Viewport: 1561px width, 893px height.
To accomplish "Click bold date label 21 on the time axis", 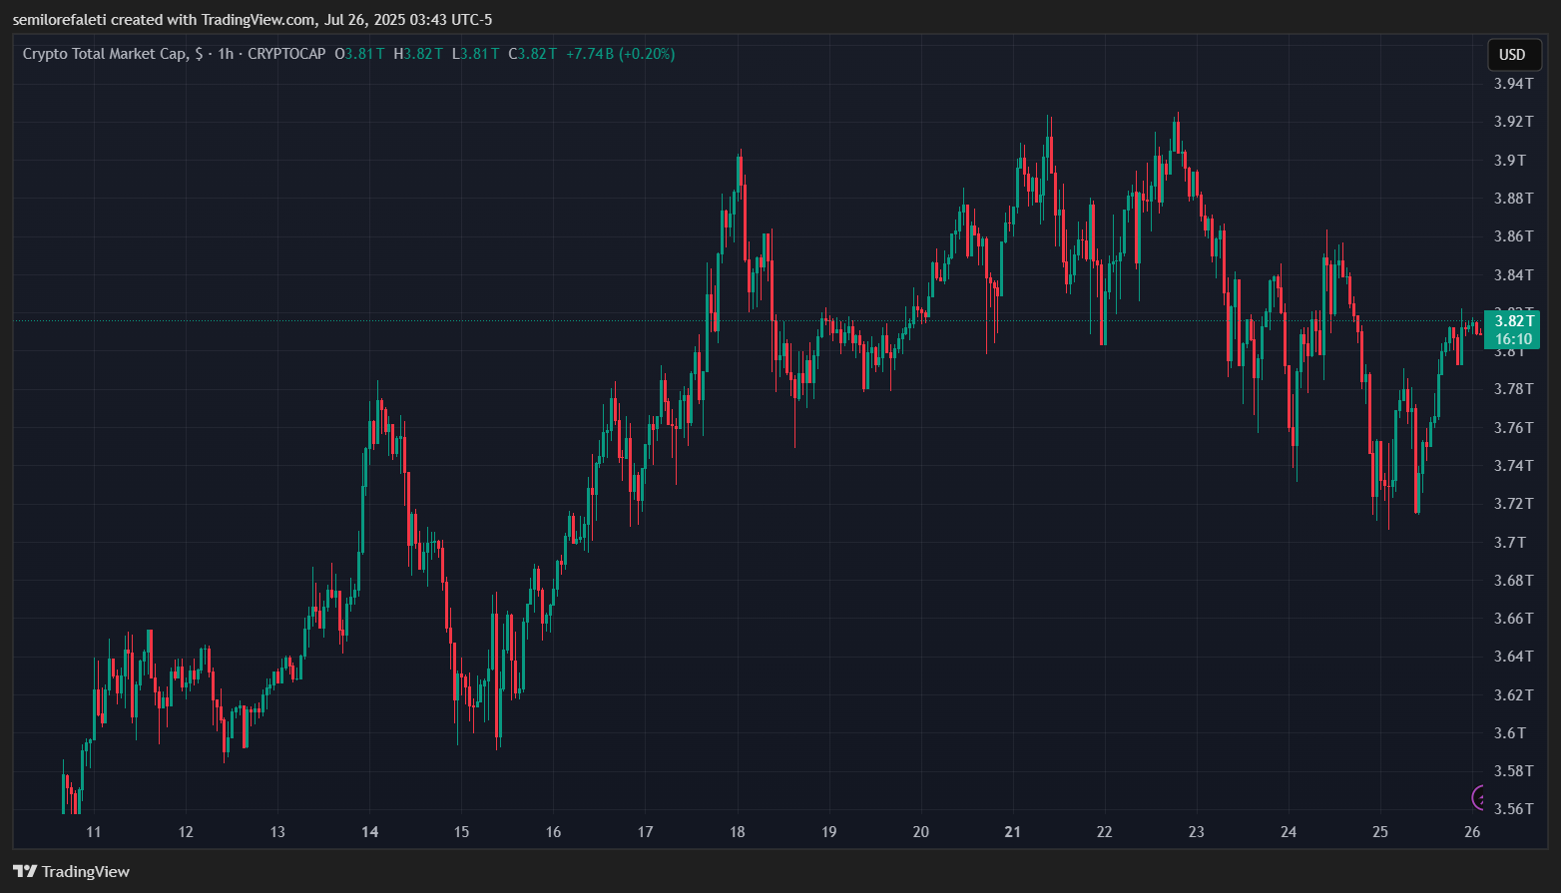I will click(1013, 832).
